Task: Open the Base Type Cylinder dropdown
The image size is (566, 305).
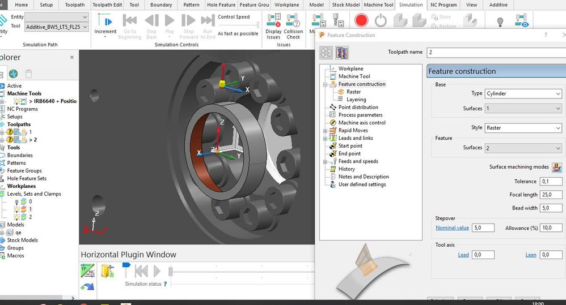Action: click(523, 93)
